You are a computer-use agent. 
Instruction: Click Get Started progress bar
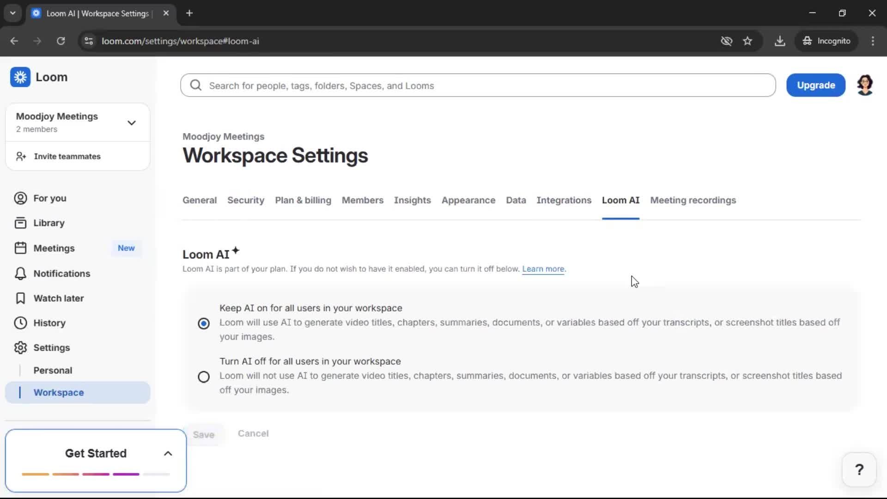tap(96, 474)
